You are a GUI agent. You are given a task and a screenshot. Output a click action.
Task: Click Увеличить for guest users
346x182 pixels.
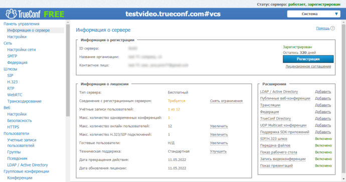[219, 143]
